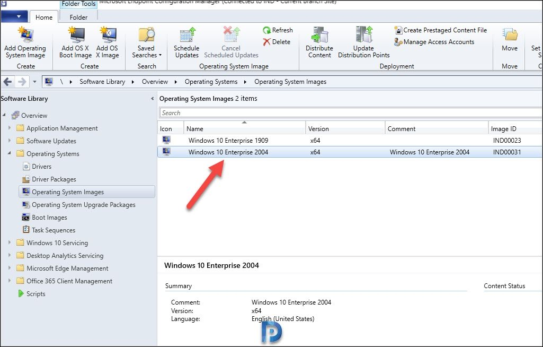Expand the Microsoft Edge Management node
Screen dimensions: 543x347
point(10,268)
